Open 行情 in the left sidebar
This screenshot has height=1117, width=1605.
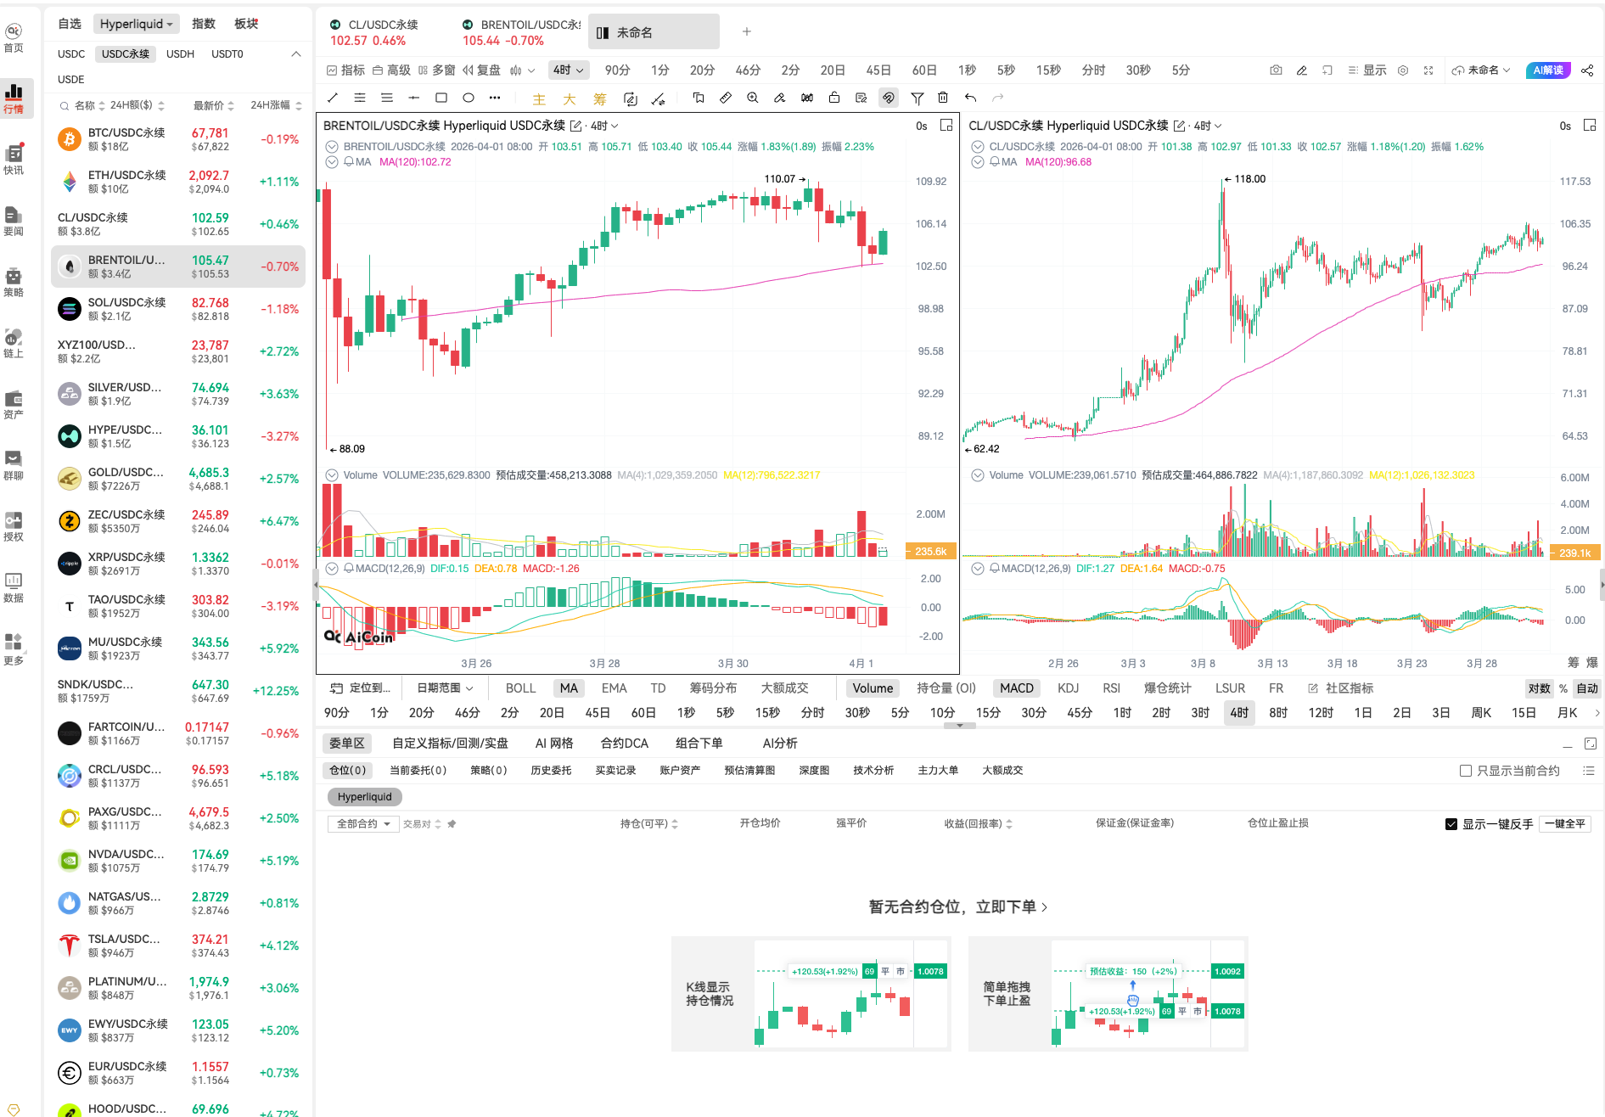(14, 98)
